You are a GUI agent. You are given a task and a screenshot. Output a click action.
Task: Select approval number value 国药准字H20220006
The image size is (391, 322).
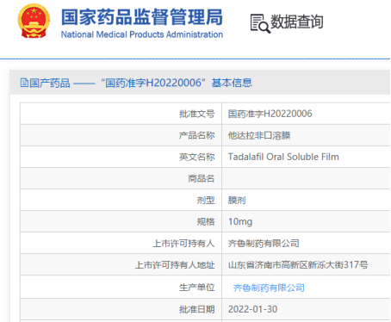pyautogui.click(x=270, y=114)
